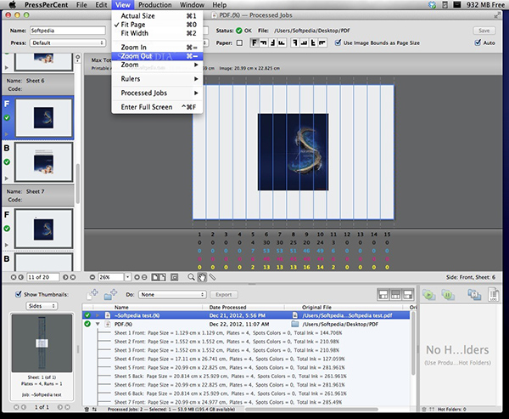Image resolution: width=509 pixels, height=419 pixels.
Task: Open the Do: None dropdown
Action: point(172,294)
